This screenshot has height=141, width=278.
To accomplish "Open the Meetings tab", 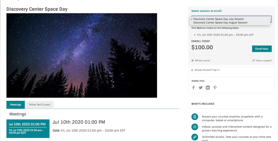I will 16,105.
